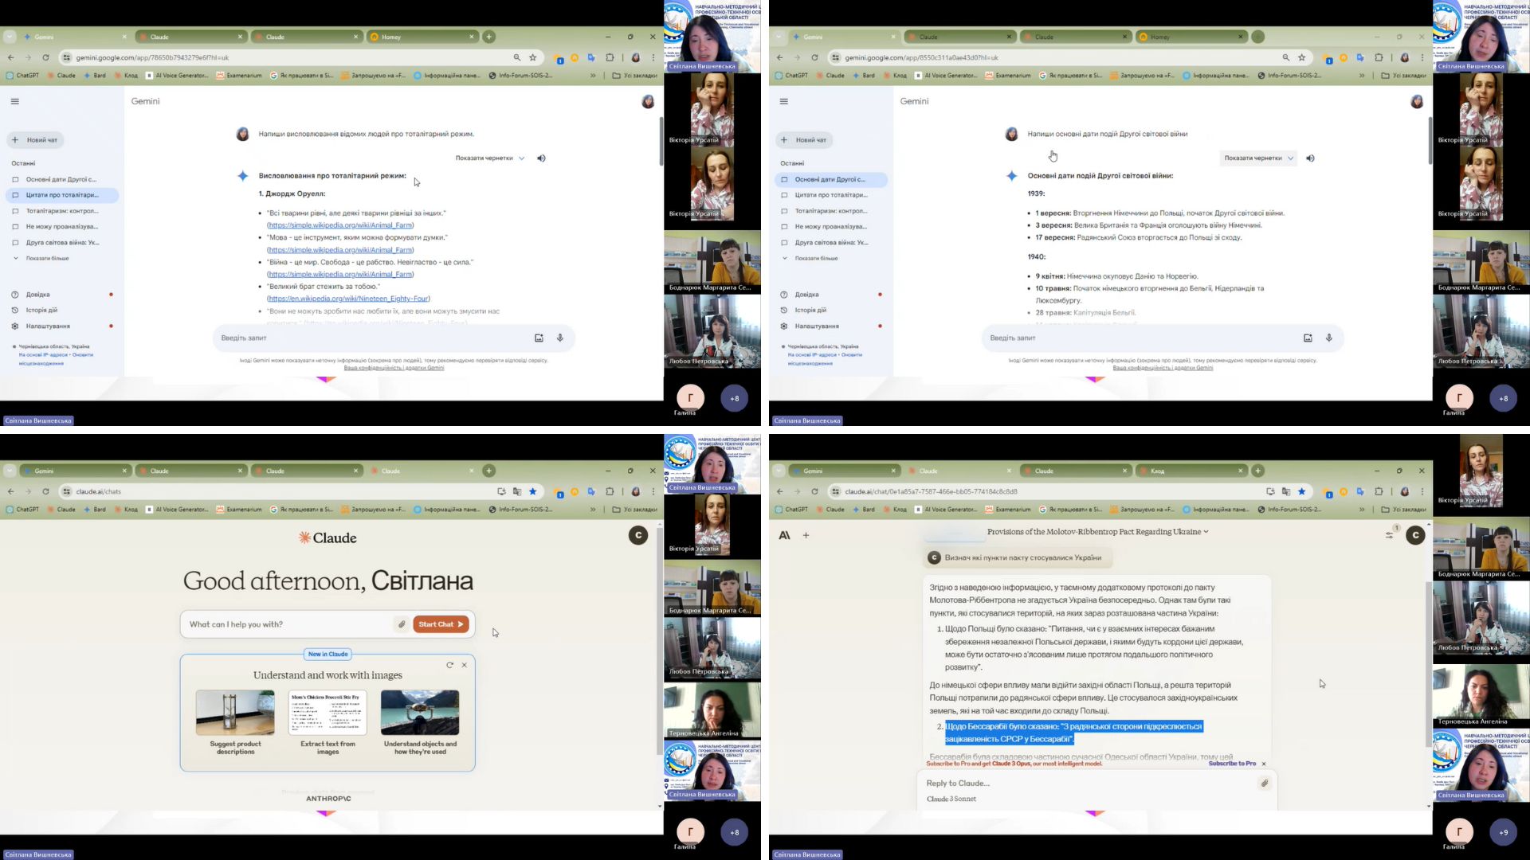Dismiss the Understand and work with images card
This screenshot has height=860, width=1530.
tap(465, 665)
